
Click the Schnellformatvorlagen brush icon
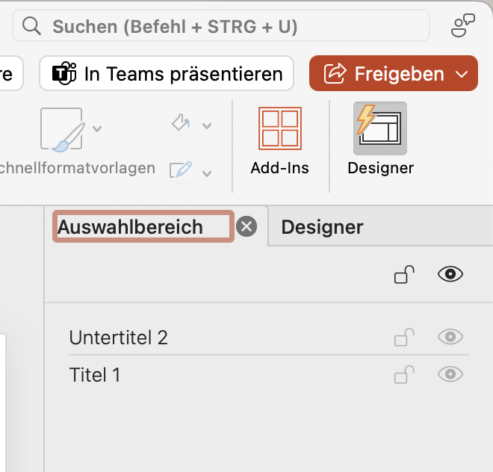click(63, 129)
